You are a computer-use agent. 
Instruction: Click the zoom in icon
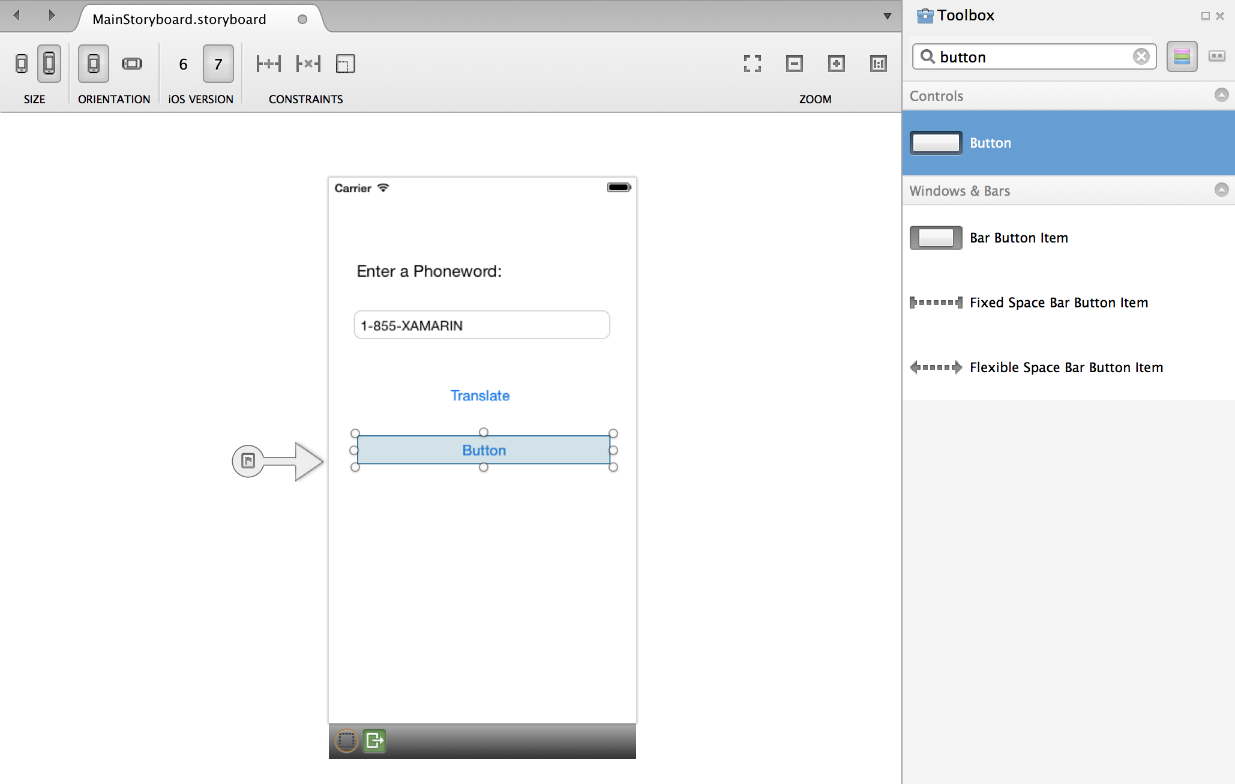pos(837,64)
